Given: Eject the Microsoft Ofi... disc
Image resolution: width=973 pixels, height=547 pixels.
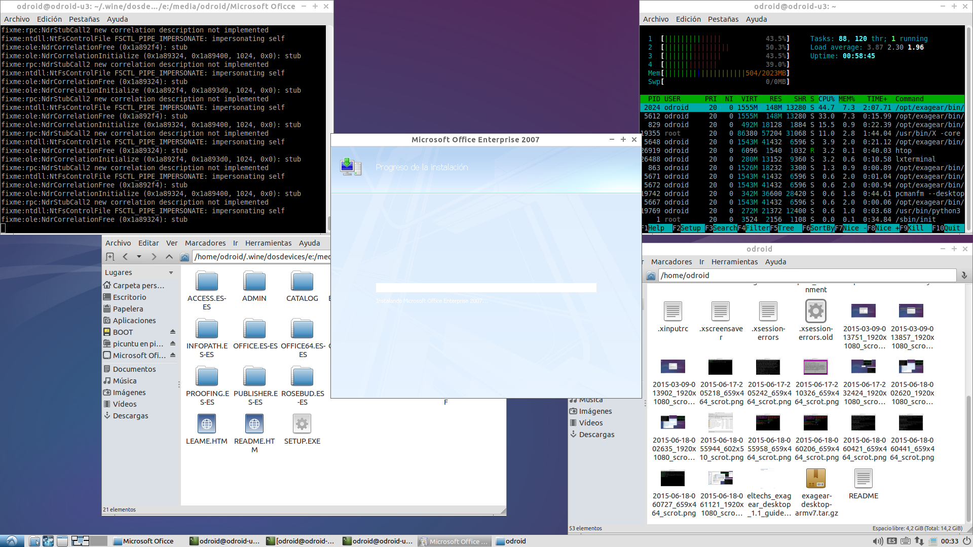Looking at the screenshot, I should point(173,355).
